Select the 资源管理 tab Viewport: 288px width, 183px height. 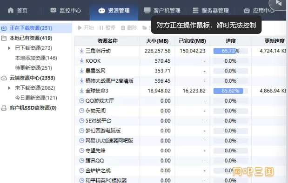tap(114, 11)
